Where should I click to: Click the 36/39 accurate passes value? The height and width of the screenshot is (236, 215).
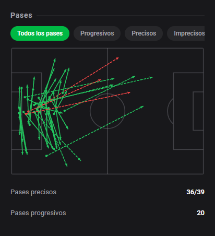195,192
